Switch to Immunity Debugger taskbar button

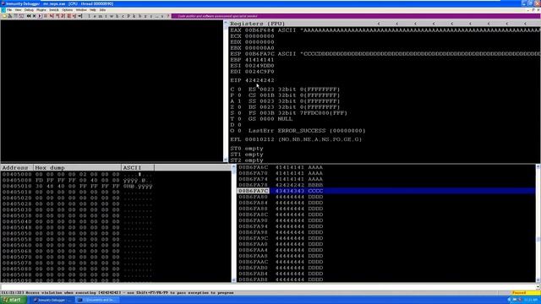[x=51, y=300]
